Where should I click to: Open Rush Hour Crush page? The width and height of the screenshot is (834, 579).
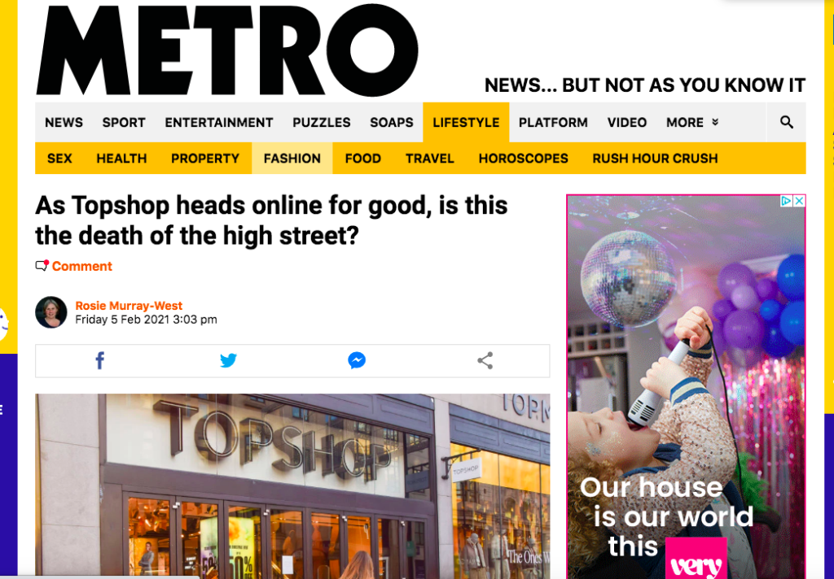coord(656,159)
